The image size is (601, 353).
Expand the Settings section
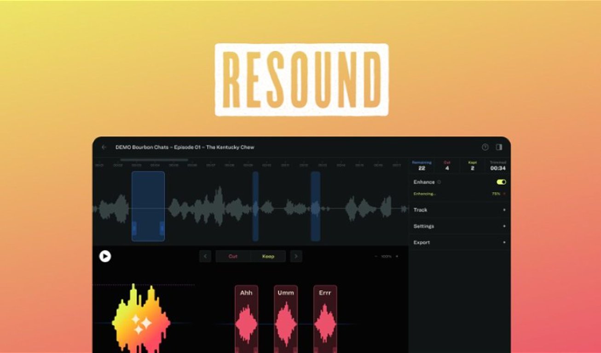[x=460, y=226]
